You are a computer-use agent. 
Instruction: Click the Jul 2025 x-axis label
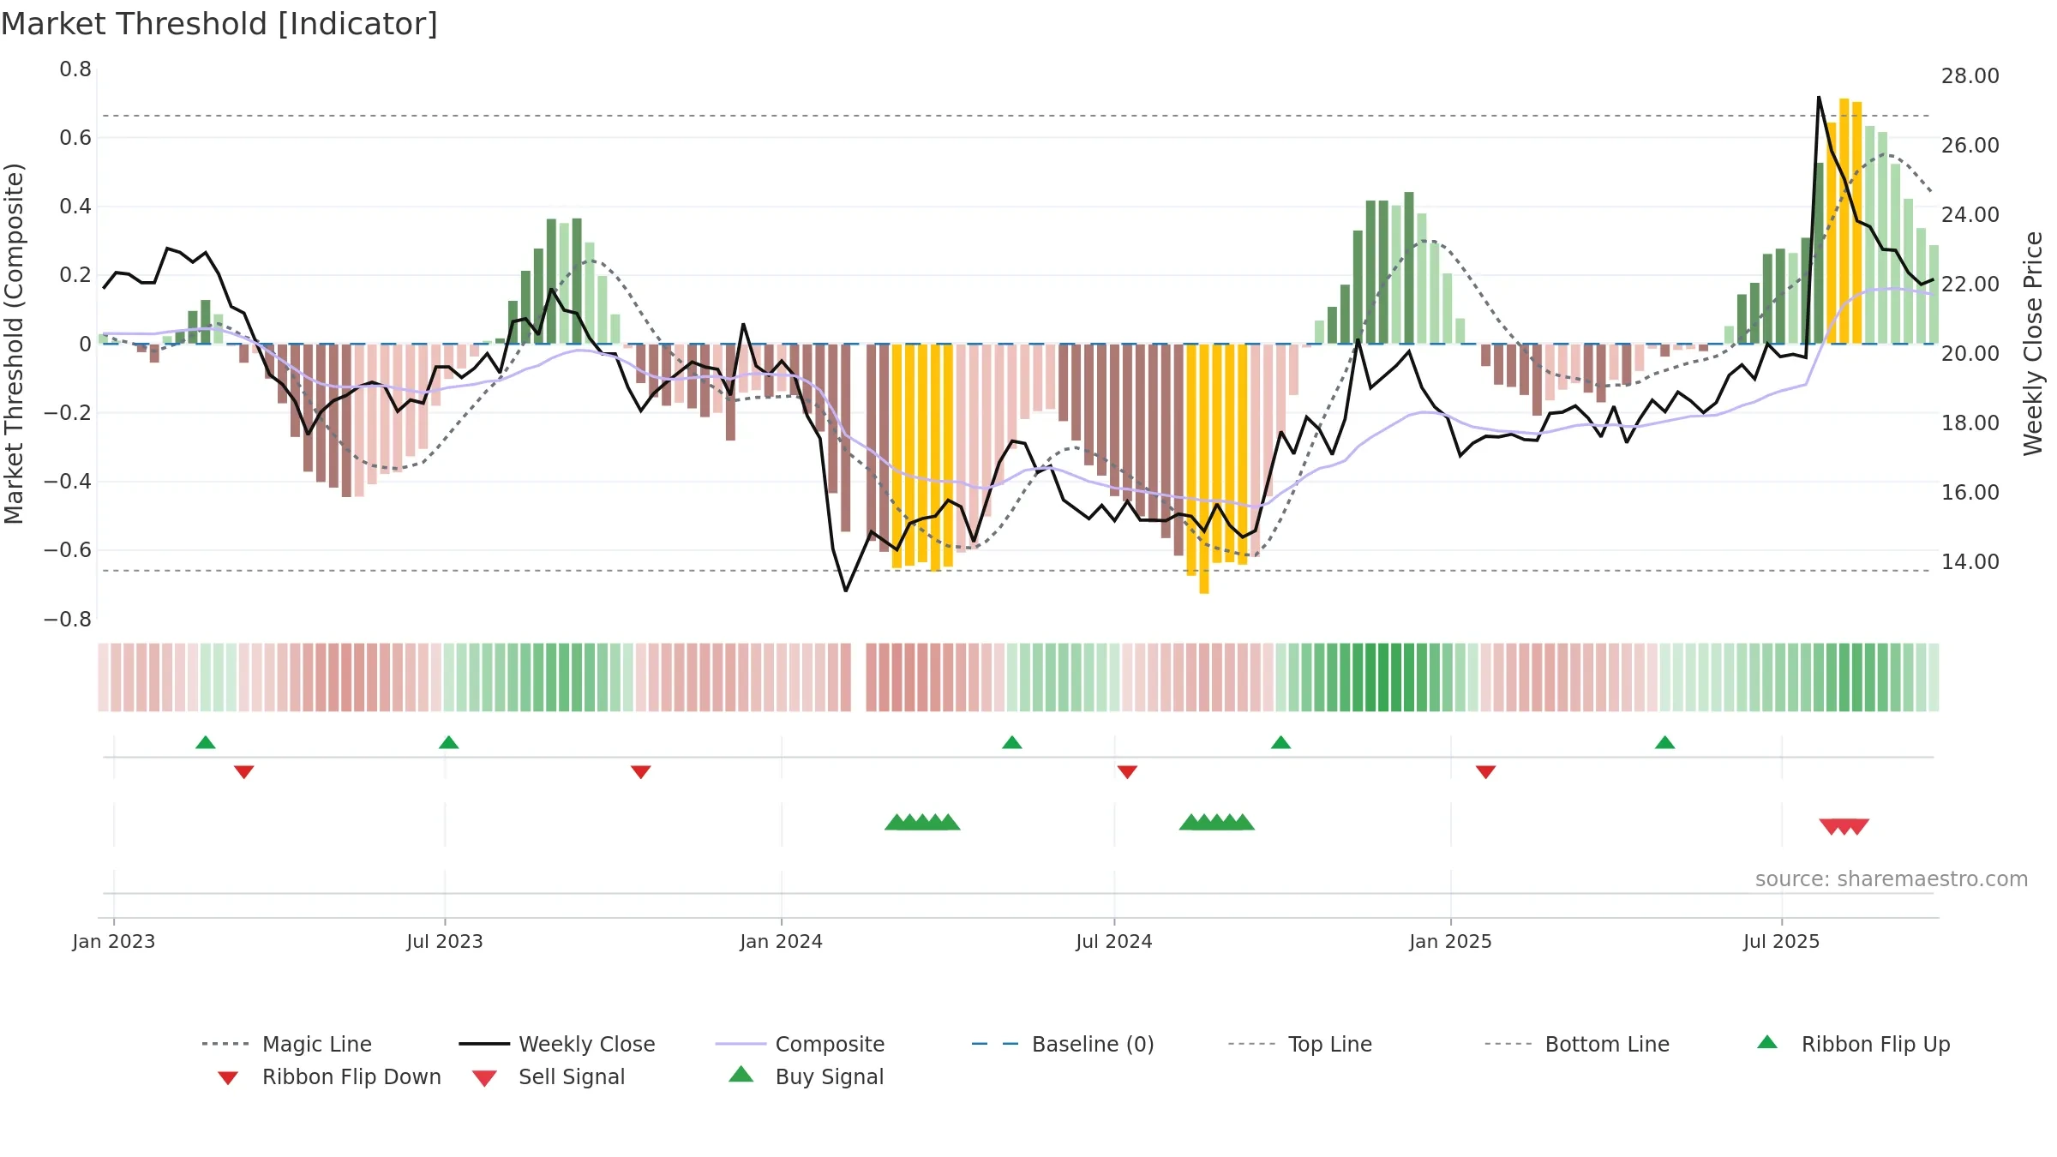point(1781,941)
